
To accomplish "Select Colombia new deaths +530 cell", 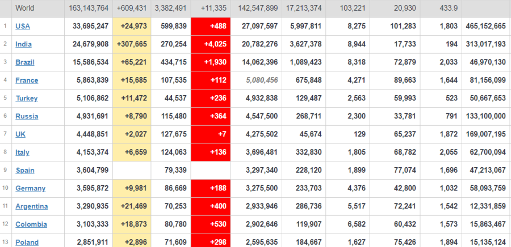I will (x=211, y=224).
